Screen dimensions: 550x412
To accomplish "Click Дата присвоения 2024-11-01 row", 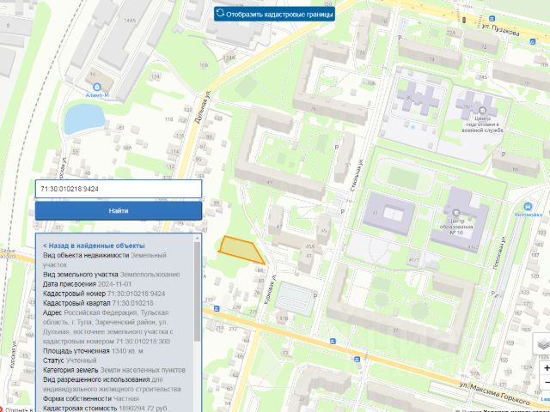I will click(87, 284).
